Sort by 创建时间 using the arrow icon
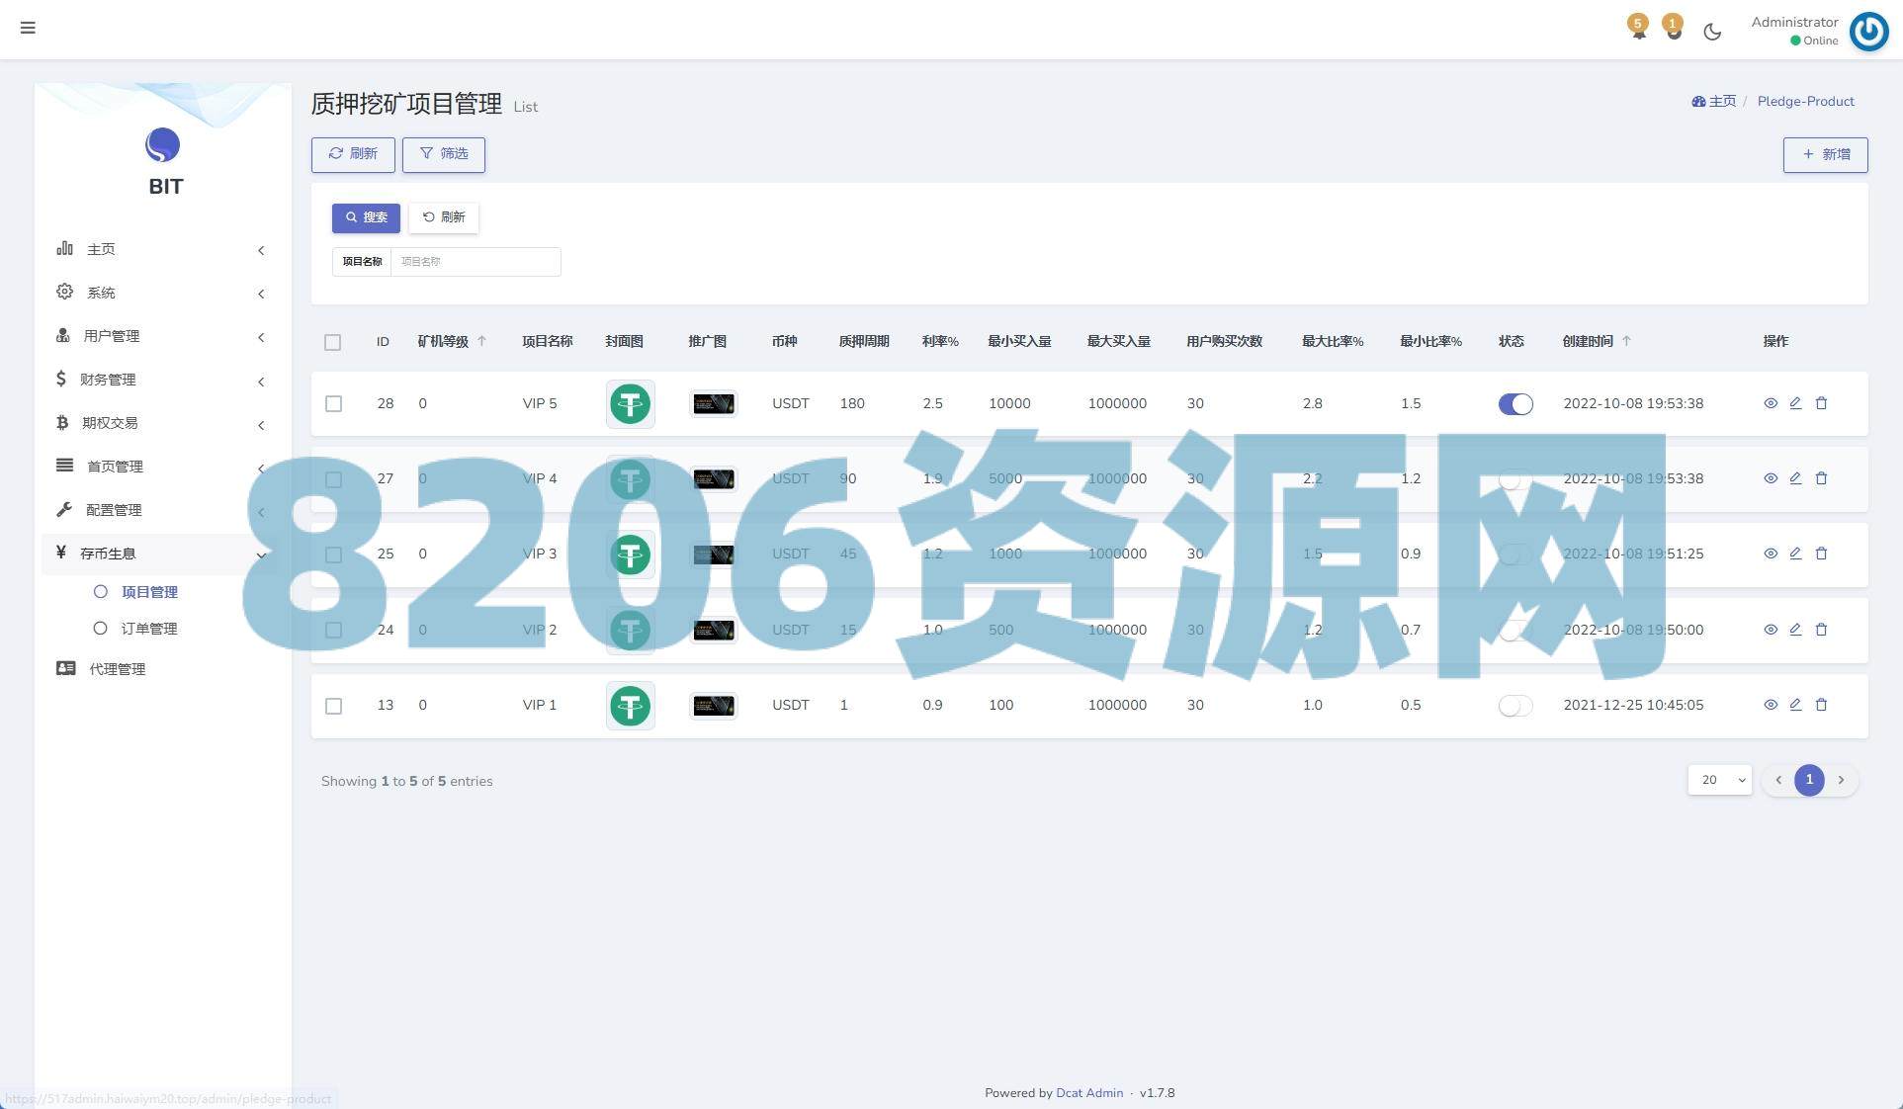The image size is (1903, 1109). [x=1626, y=341]
